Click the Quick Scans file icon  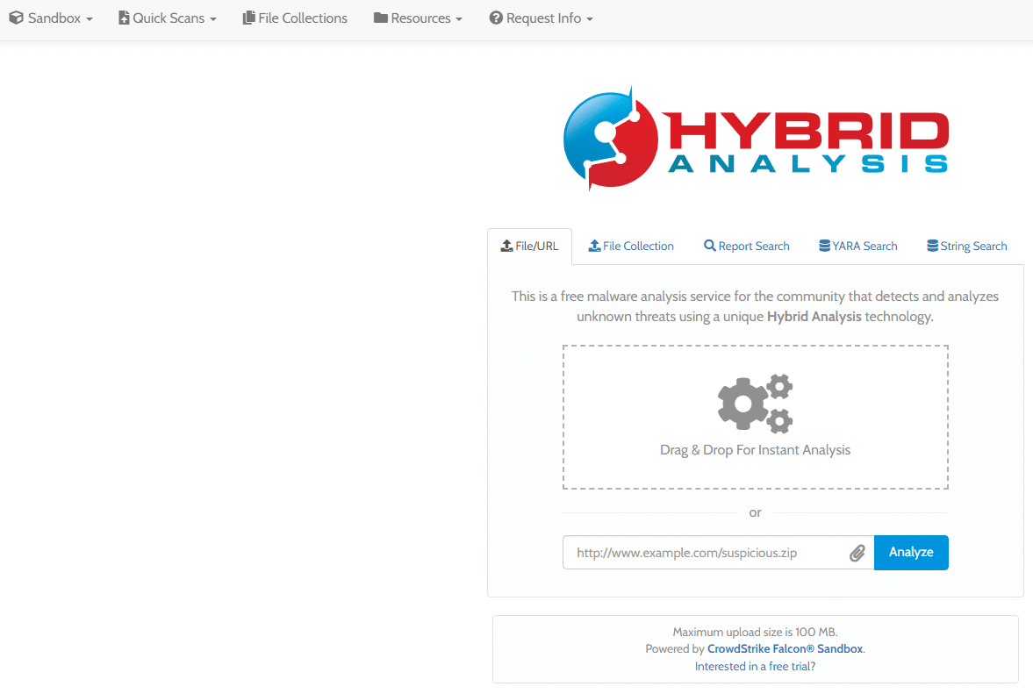pos(124,18)
